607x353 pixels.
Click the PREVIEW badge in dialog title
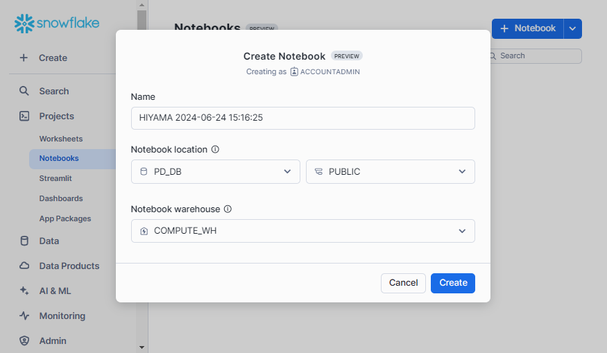346,56
